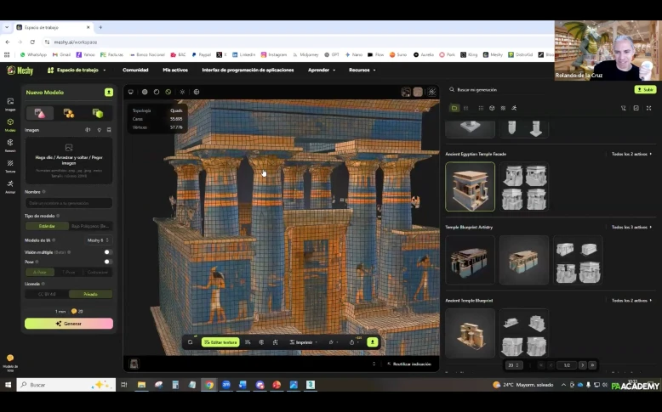Enable the Pose switch
The image size is (662, 412).
pos(107,262)
